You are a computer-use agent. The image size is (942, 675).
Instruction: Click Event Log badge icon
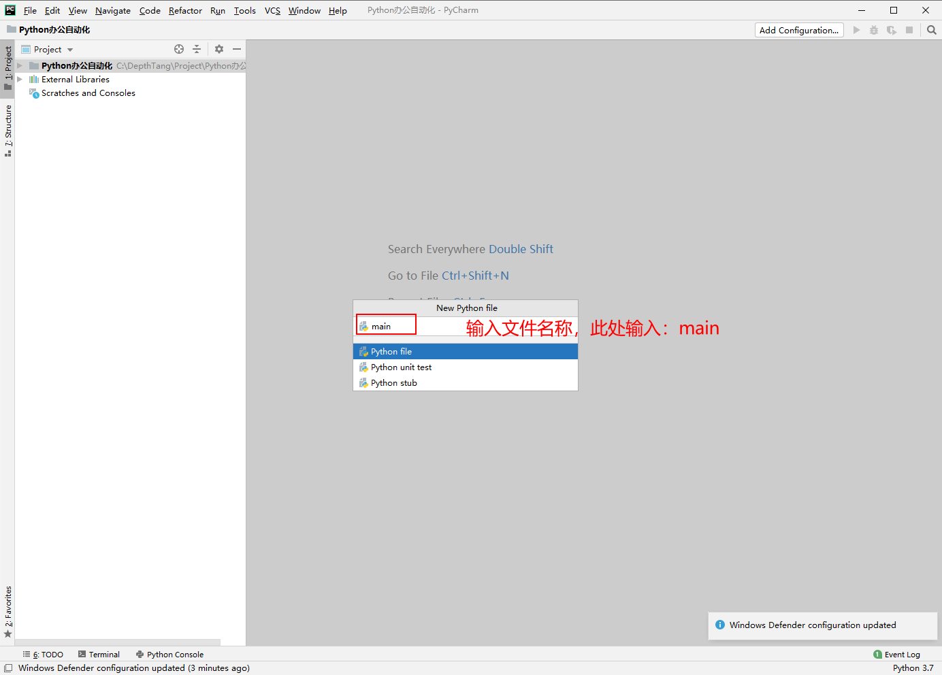pos(877,655)
